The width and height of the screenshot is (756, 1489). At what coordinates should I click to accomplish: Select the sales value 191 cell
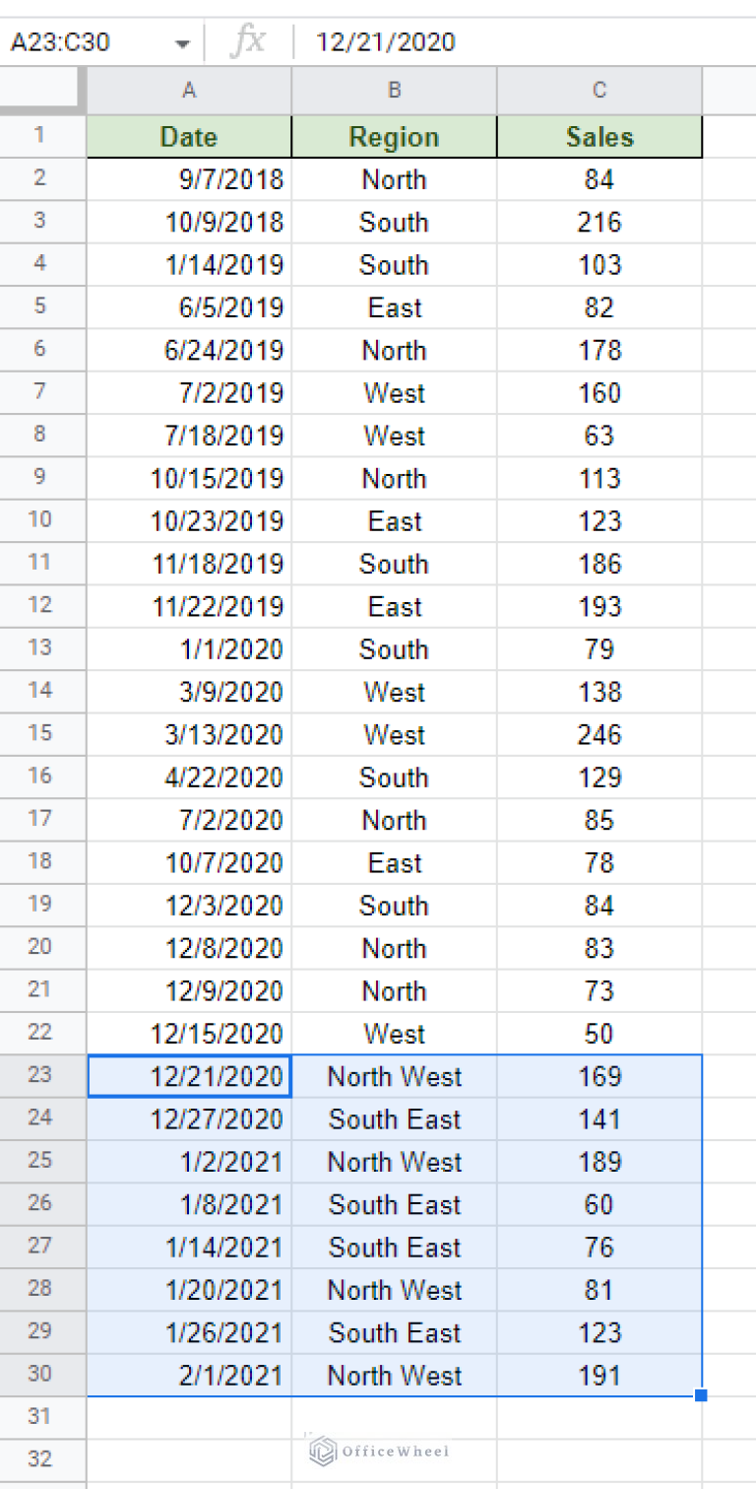(x=599, y=1376)
